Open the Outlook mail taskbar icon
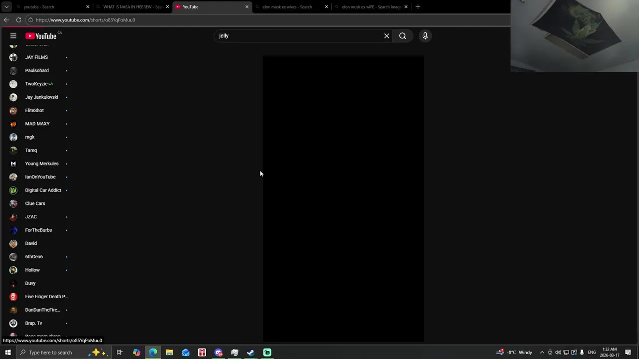 (x=186, y=353)
